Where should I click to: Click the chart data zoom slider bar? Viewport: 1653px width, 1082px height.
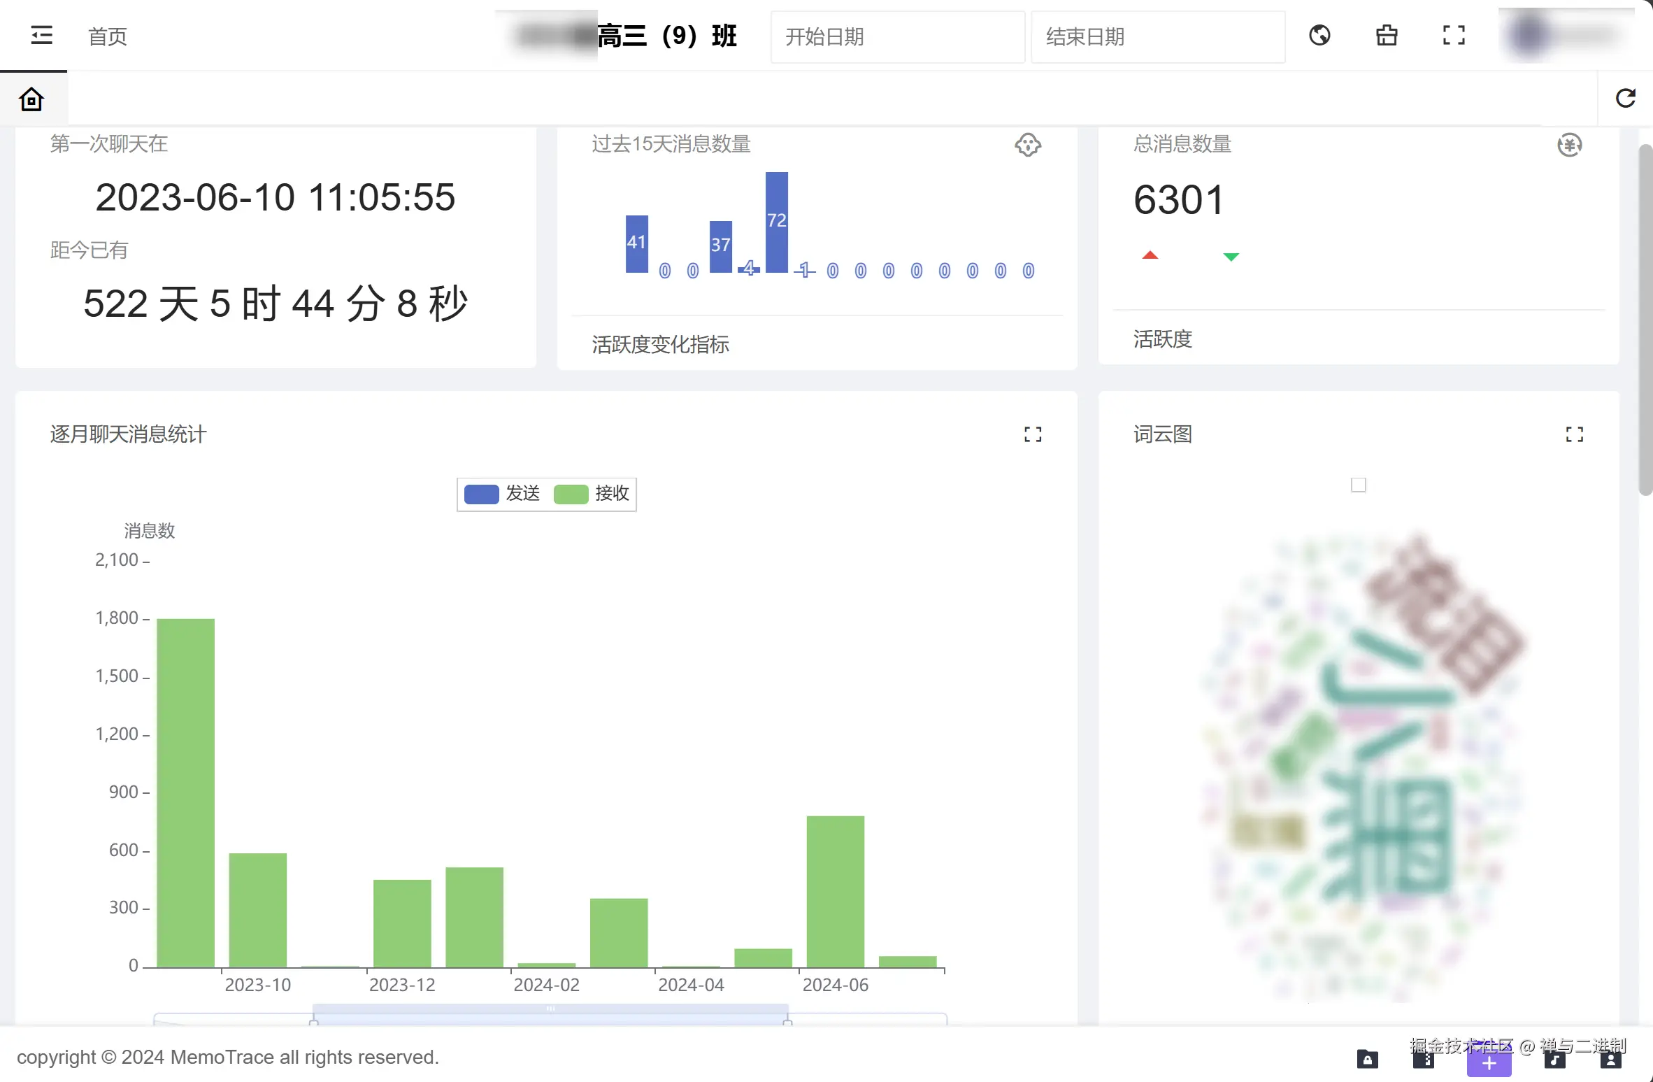(550, 1009)
